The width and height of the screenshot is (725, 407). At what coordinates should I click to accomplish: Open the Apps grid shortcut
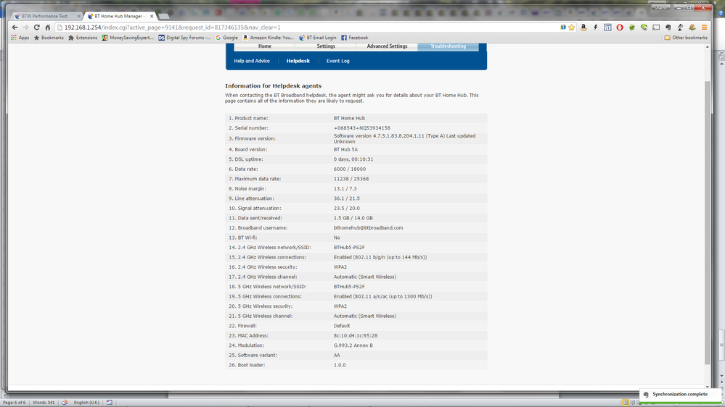pos(20,38)
